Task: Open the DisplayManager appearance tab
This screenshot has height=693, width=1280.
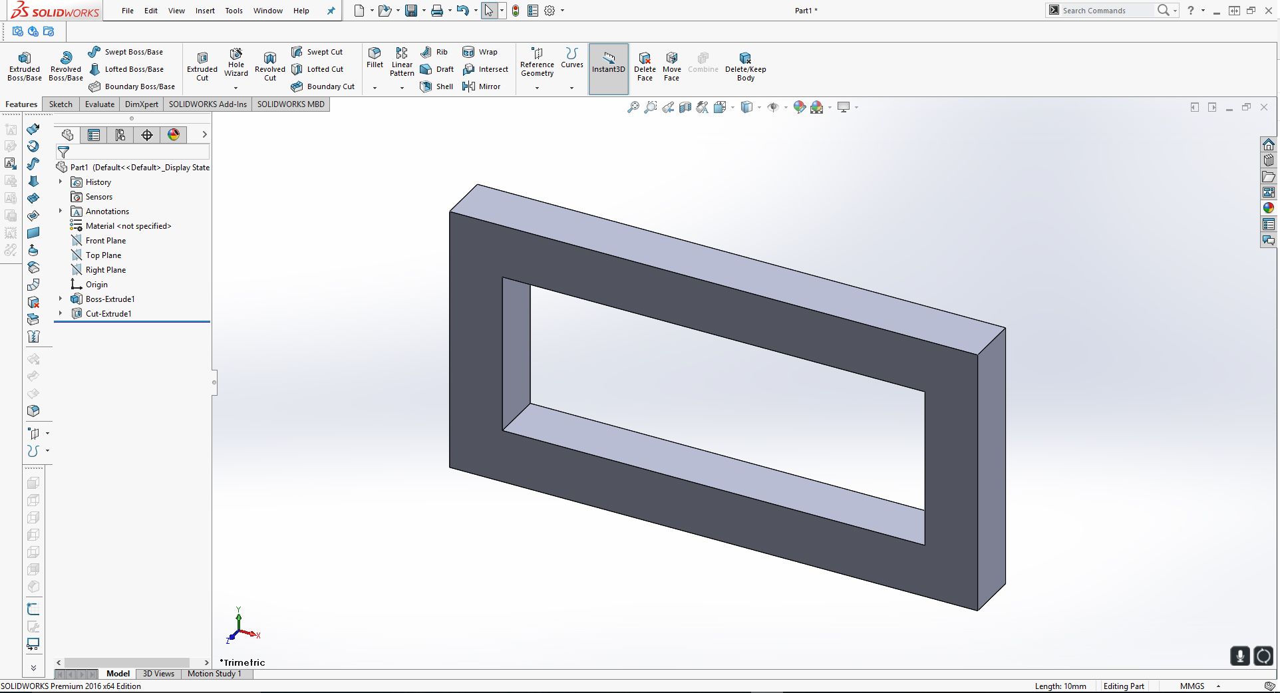Action: click(x=174, y=135)
